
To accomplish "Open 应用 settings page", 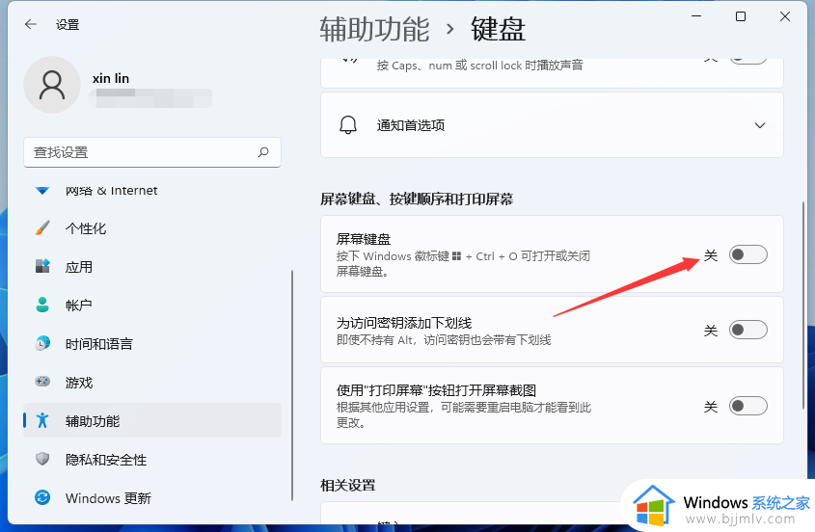I will coord(152,267).
